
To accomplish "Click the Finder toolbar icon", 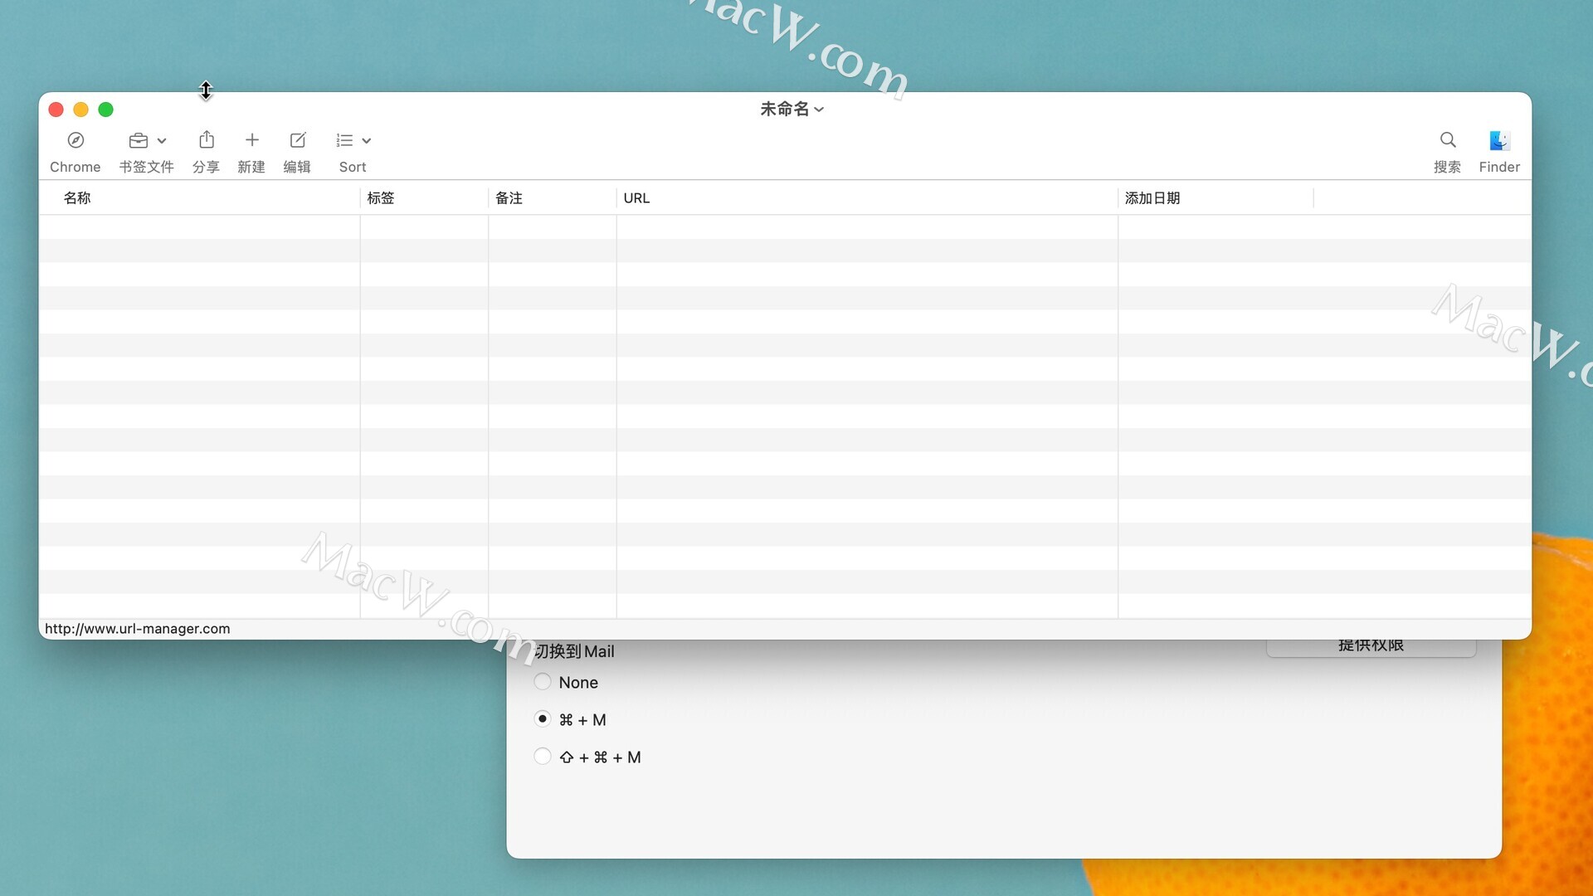I will point(1499,140).
